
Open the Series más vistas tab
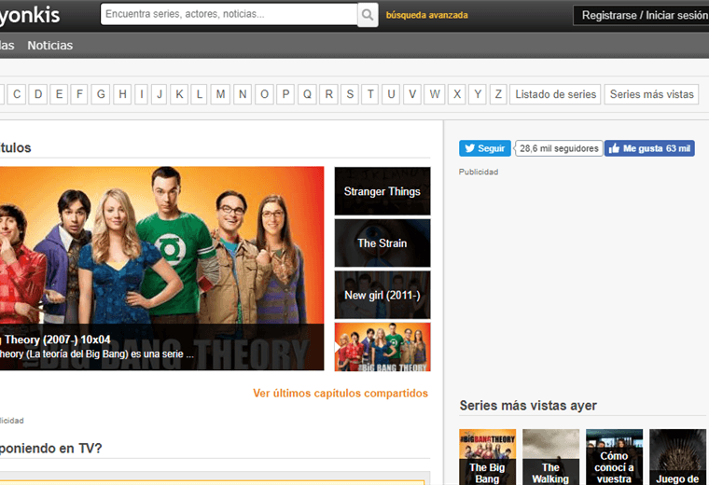pyautogui.click(x=652, y=94)
